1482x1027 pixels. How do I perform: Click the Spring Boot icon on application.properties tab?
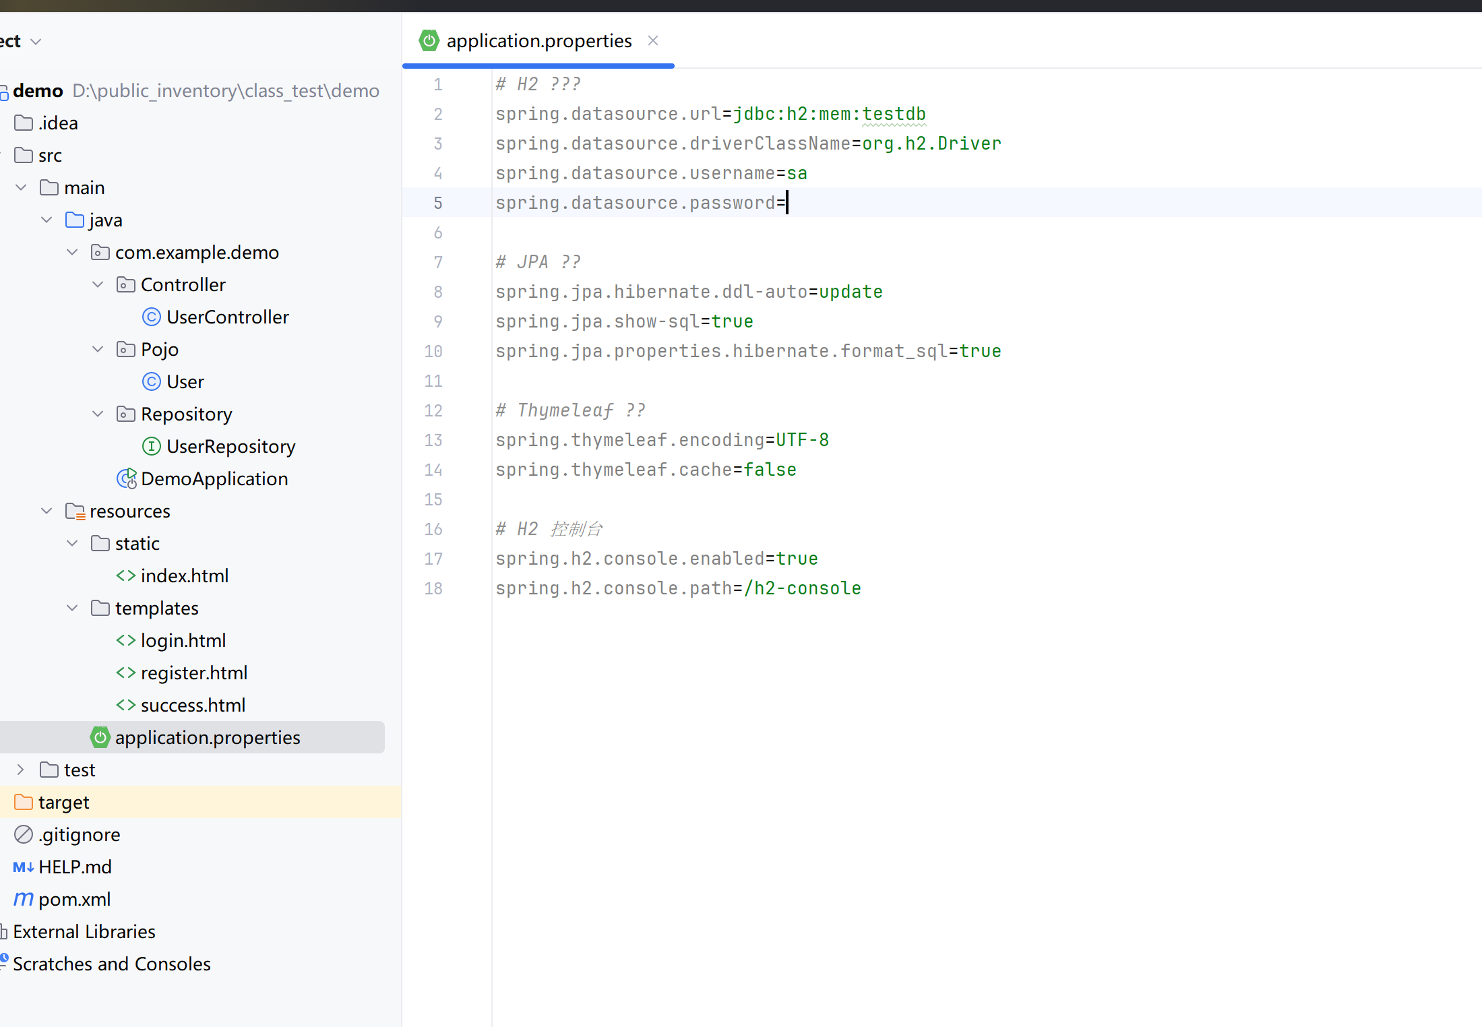429,40
